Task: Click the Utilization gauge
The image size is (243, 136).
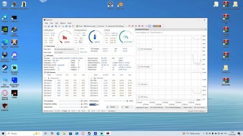Action: 65,37
